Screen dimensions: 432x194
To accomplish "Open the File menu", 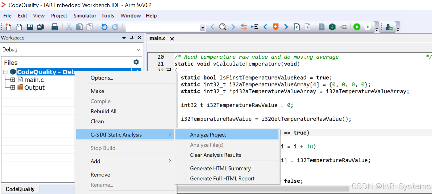I will pos(7,16).
